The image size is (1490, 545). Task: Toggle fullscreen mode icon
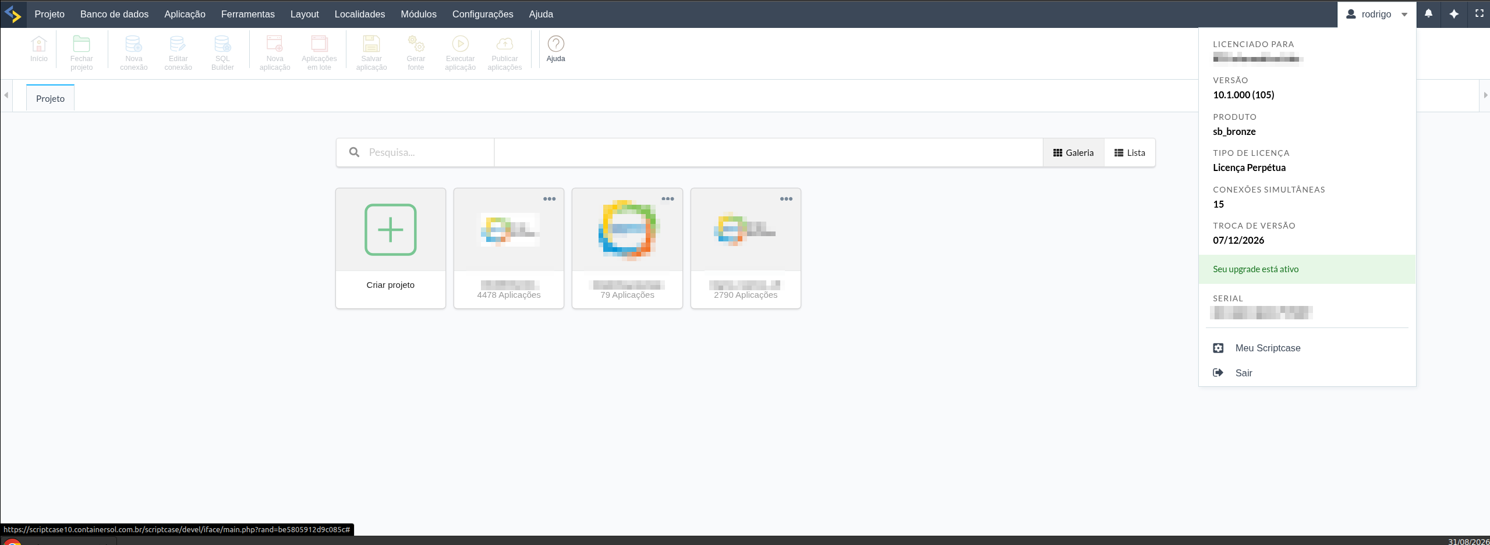(1480, 13)
